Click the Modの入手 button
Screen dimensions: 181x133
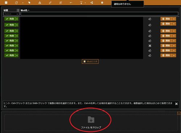coord(90,62)
